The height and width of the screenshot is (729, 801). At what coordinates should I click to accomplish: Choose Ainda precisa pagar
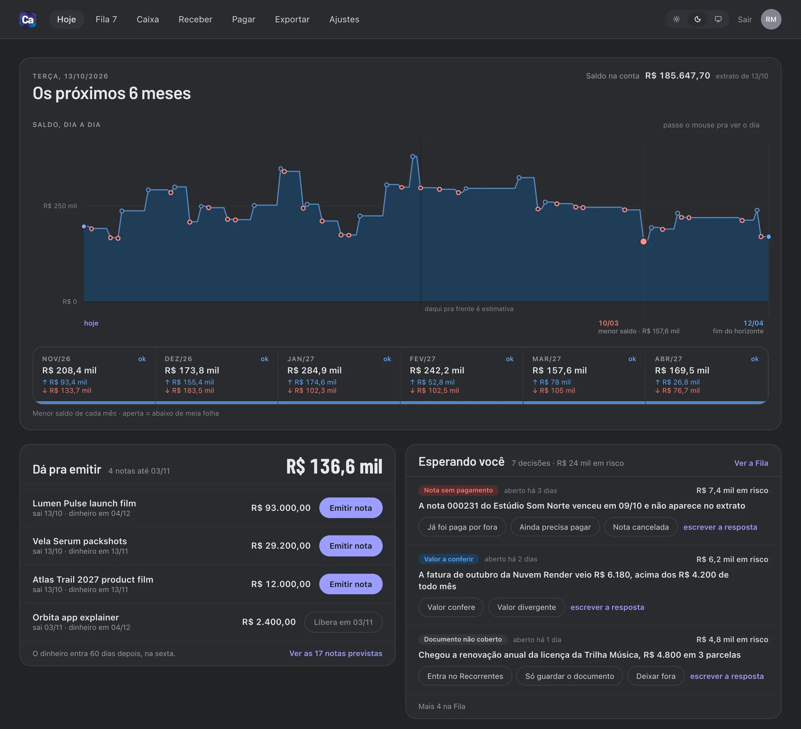[555, 527]
